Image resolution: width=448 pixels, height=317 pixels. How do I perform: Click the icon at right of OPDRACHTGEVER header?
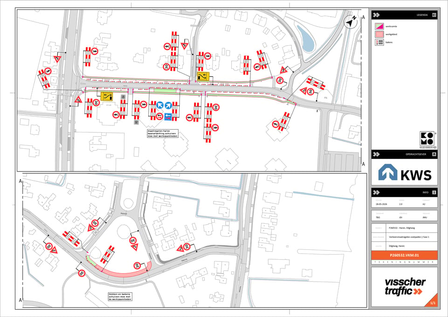point(434,154)
